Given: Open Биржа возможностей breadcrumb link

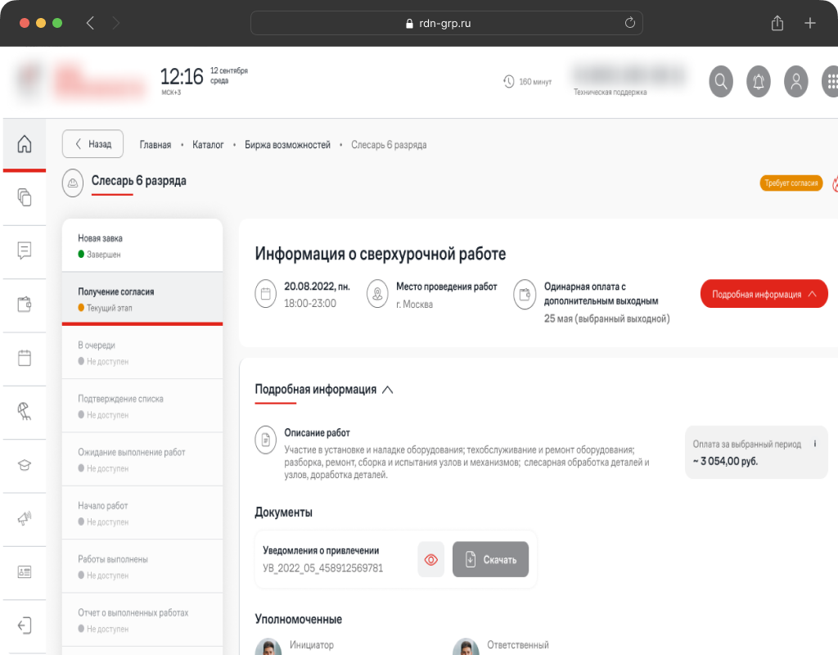Looking at the screenshot, I should click(287, 145).
